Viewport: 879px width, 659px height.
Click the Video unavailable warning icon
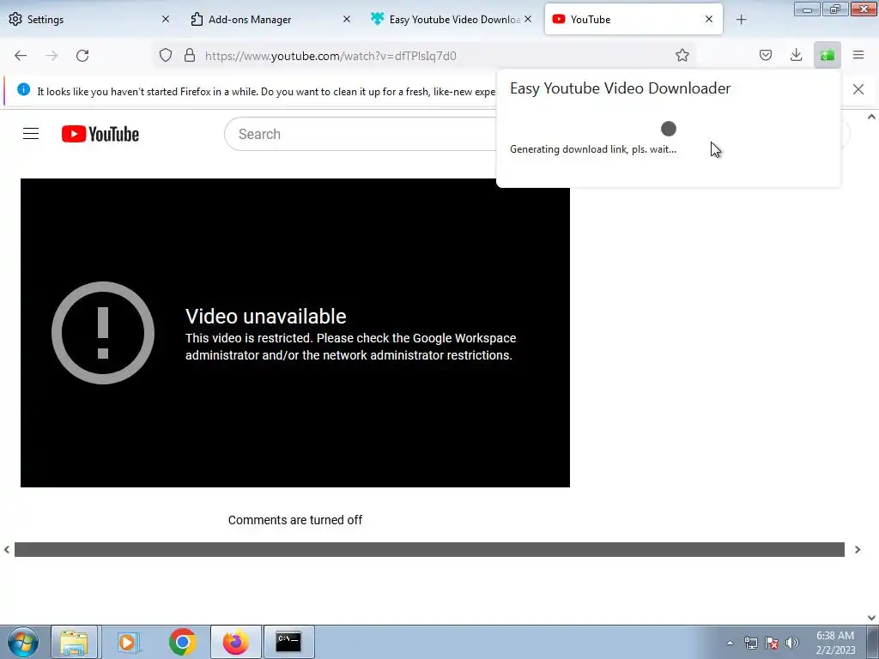[103, 333]
